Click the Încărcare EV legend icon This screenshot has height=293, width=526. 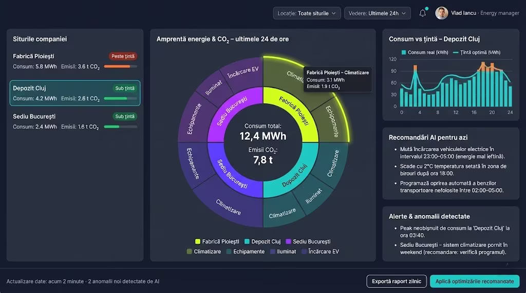[304, 252]
